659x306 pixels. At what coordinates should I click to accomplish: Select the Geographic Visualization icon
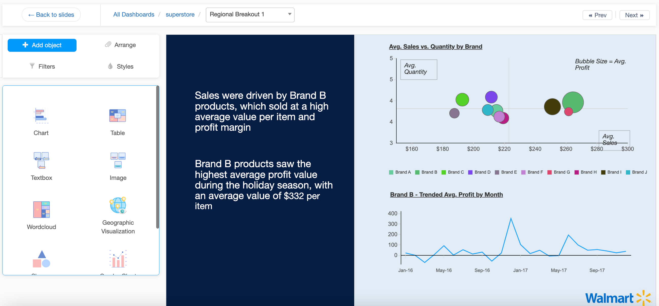pos(118,205)
